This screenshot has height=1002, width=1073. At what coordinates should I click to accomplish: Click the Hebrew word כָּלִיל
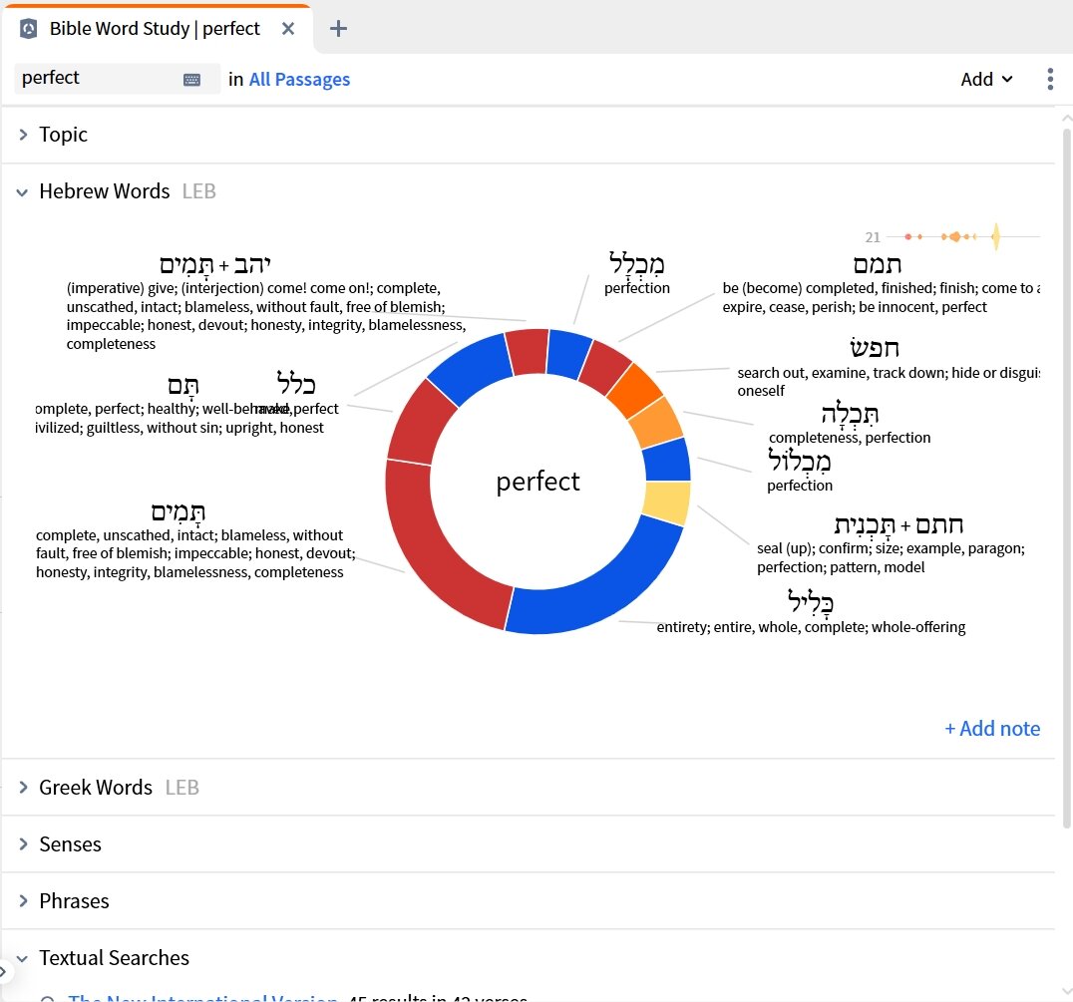[x=810, y=602]
